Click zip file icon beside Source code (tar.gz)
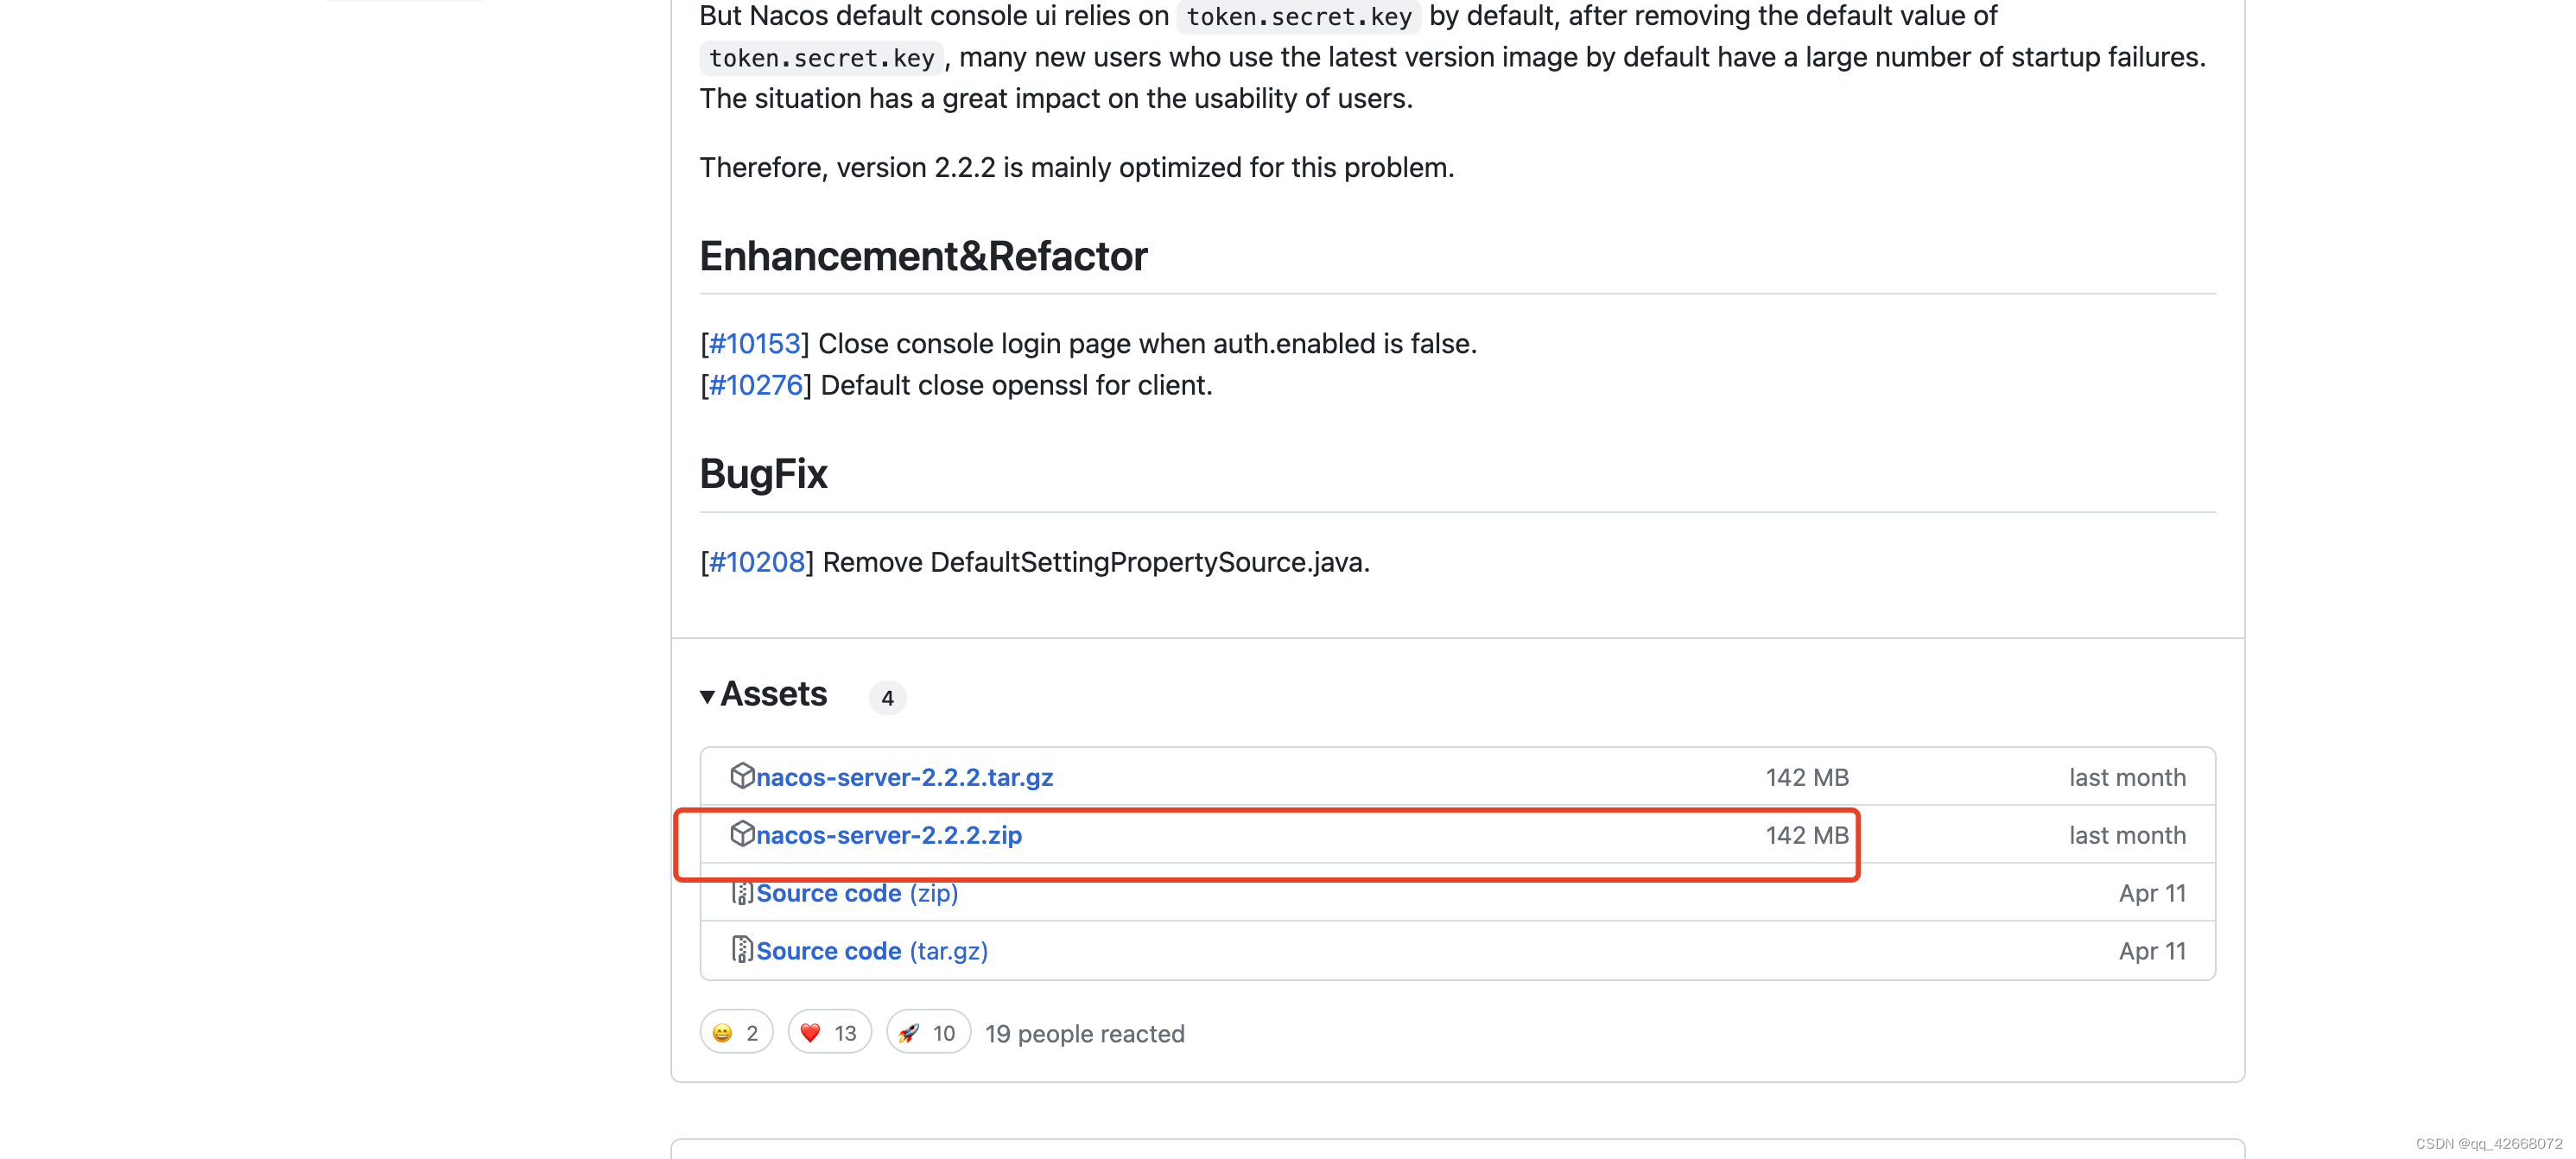Viewport: 2576px width, 1159px height. (742, 950)
